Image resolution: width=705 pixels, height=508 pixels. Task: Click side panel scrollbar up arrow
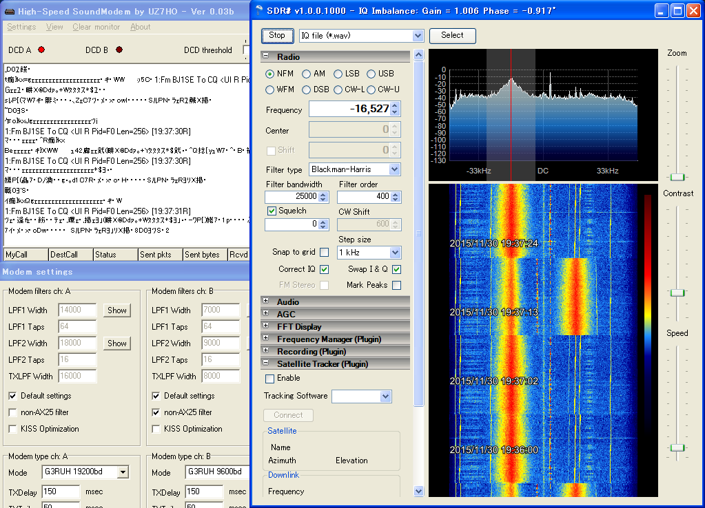pos(418,55)
